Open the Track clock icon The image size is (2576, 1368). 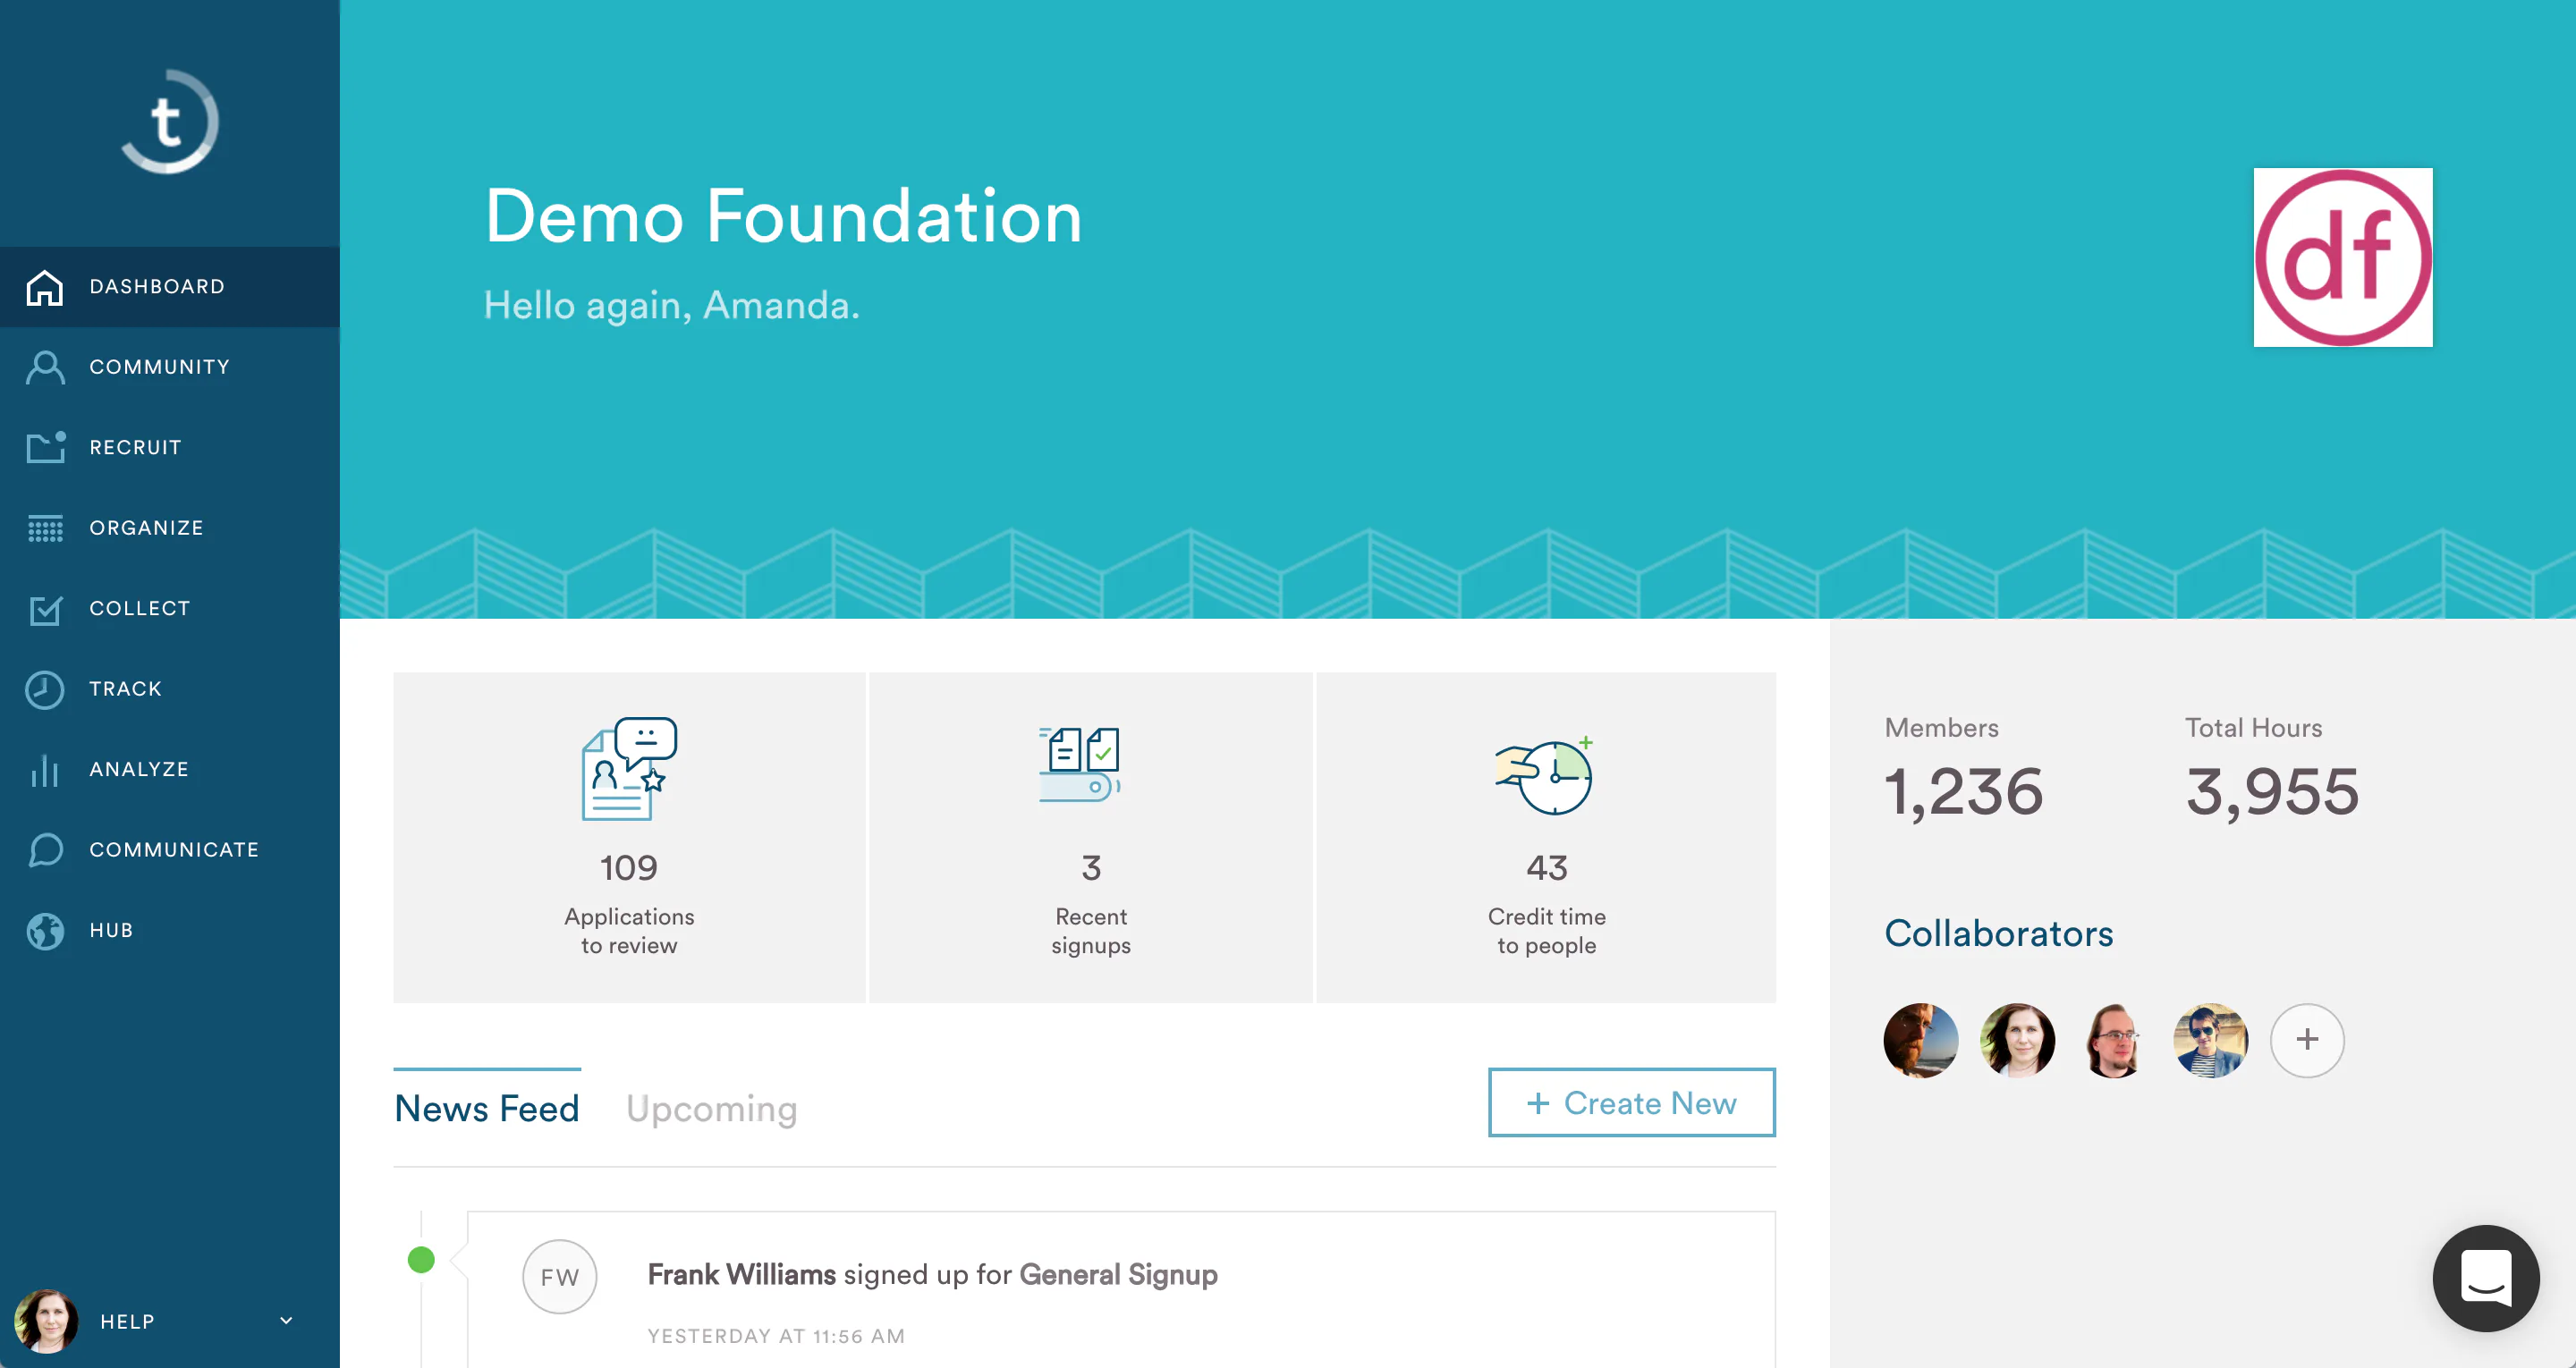[x=45, y=689]
